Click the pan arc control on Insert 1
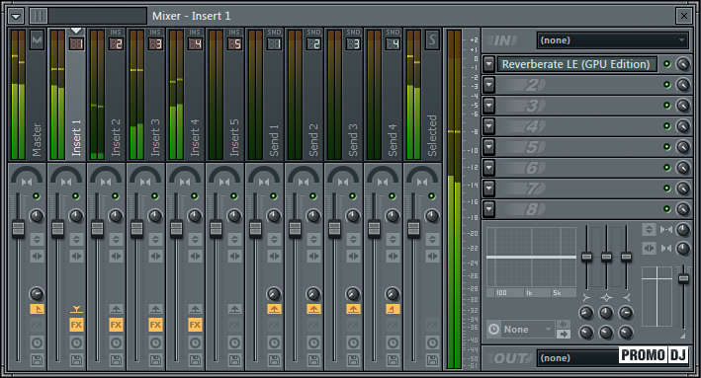Viewport: 701px width, 378px height. (x=66, y=176)
